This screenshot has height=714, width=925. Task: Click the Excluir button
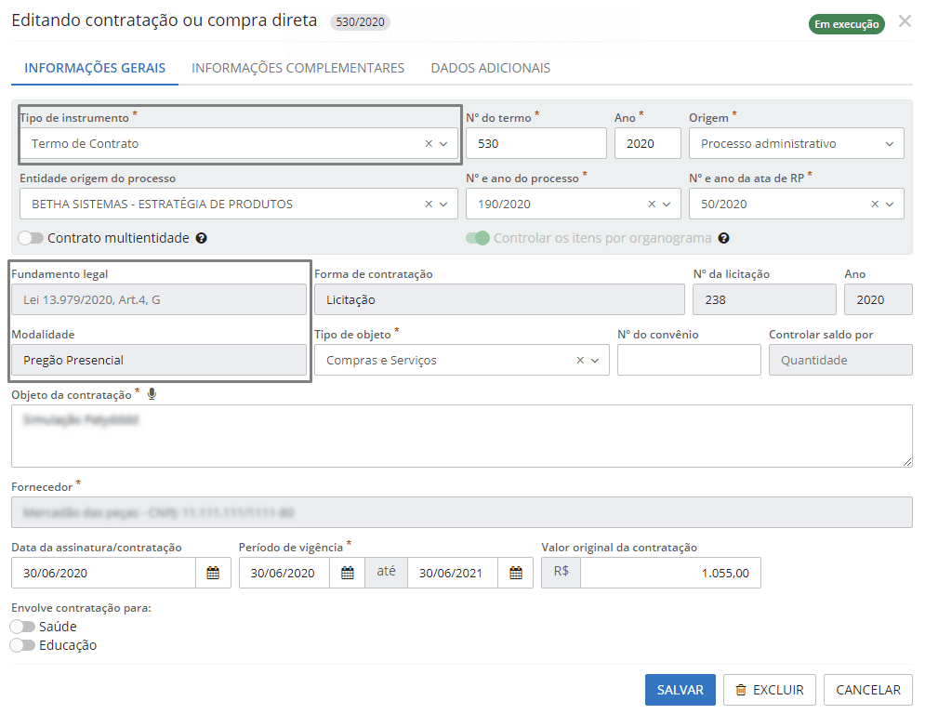click(769, 690)
